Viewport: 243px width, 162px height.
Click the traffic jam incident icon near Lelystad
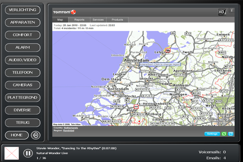tap(168, 50)
